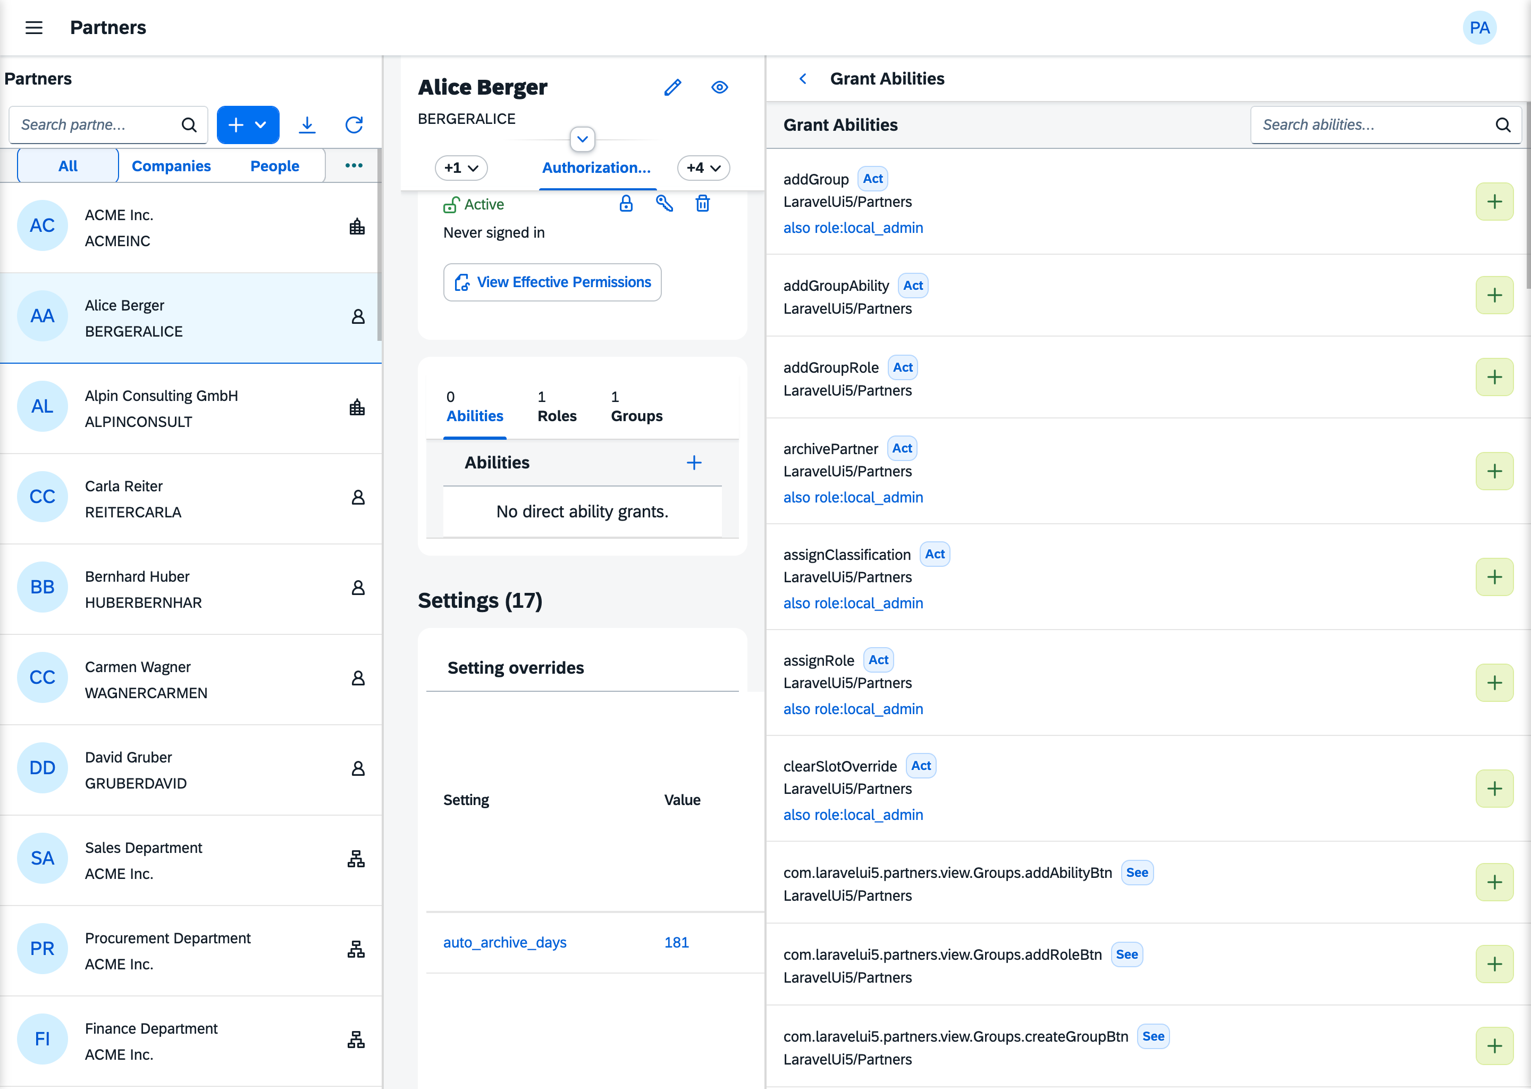This screenshot has height=1089, width=1531.
Task: Click the key credentials icon
Action: coord(664,204)
